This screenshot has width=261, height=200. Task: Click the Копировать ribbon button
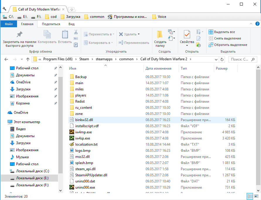pos(47,37)
